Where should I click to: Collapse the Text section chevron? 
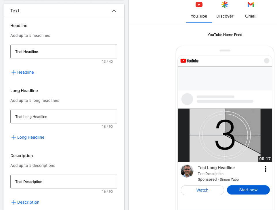pyautogui.click(x=114, y=11)
